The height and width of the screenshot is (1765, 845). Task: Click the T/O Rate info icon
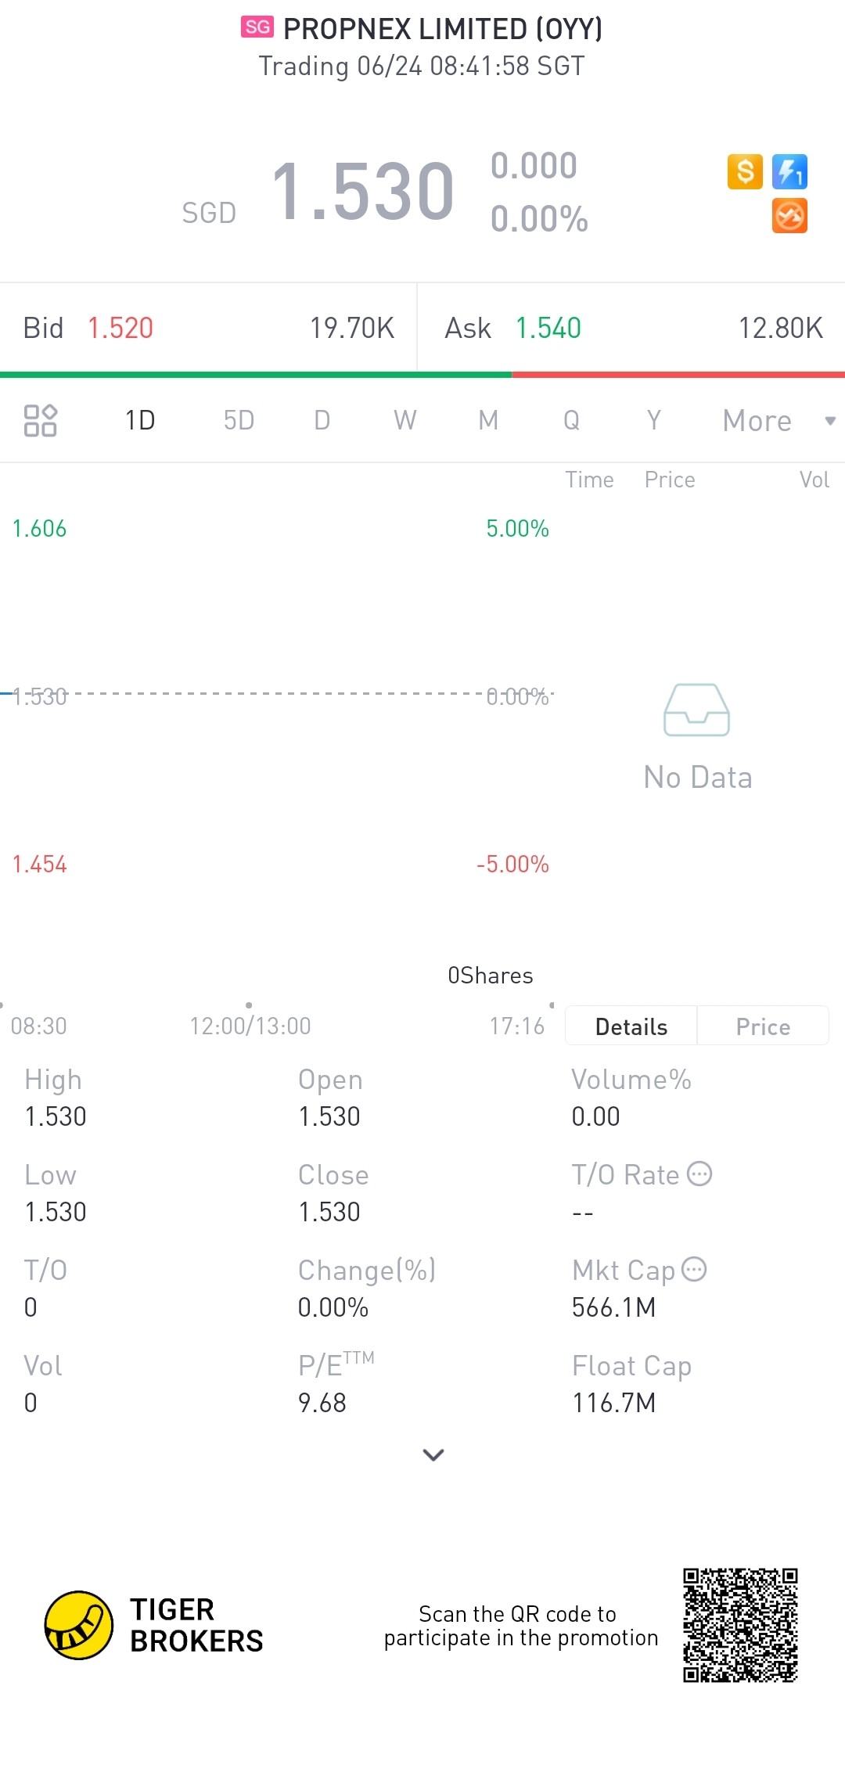point(699,1174)
